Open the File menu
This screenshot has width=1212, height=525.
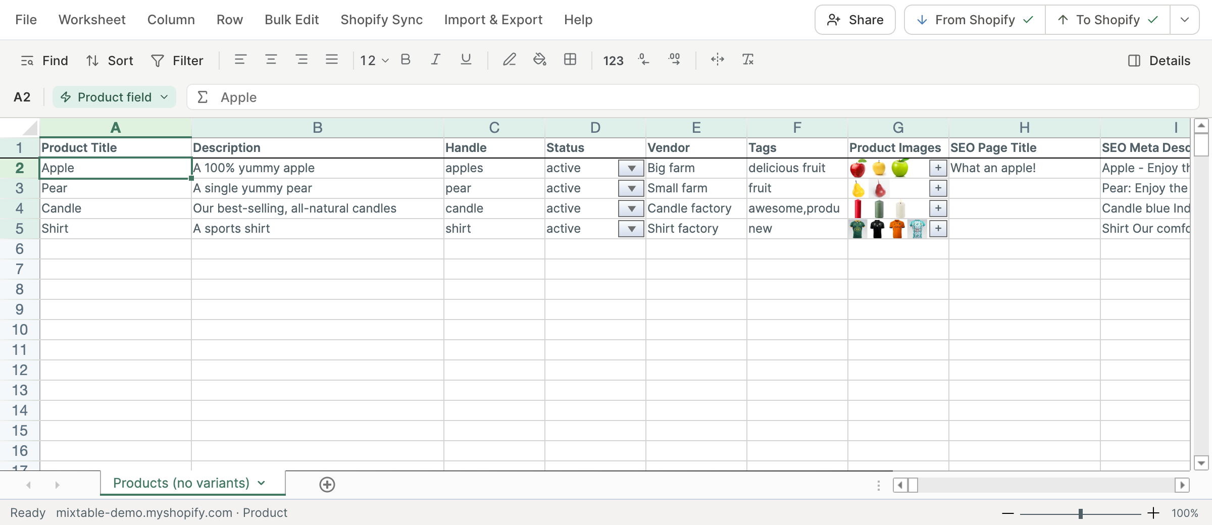(26, 20)
